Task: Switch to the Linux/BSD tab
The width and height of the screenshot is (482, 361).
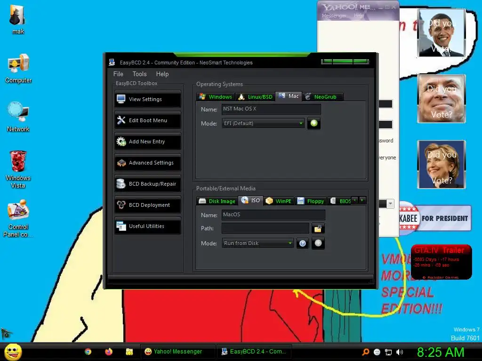Action: pyautogui.click(x=256, y=97)
